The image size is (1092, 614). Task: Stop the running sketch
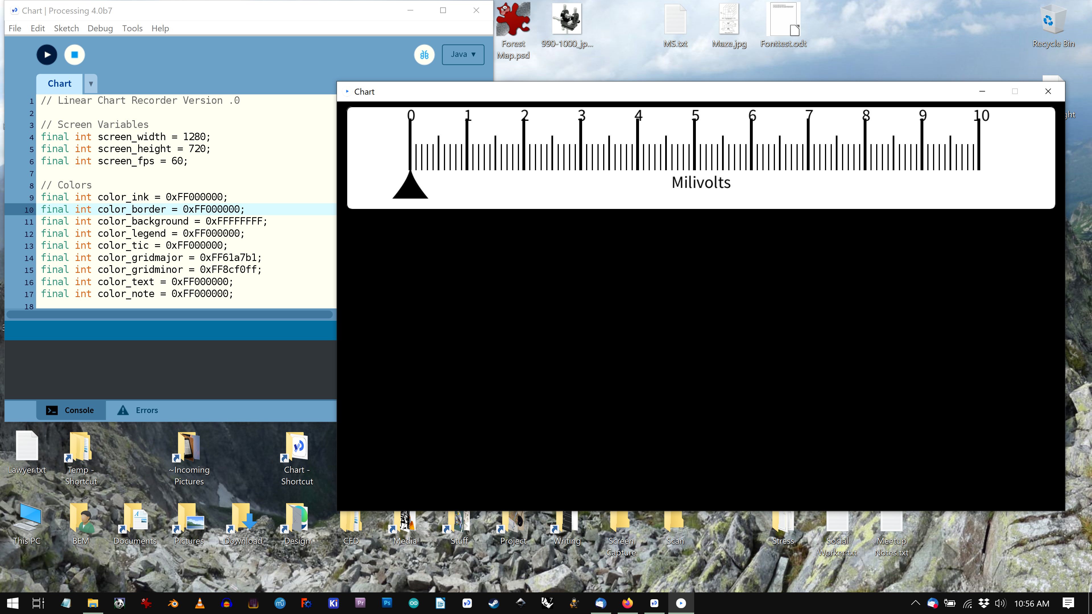[x=75, y=54]
